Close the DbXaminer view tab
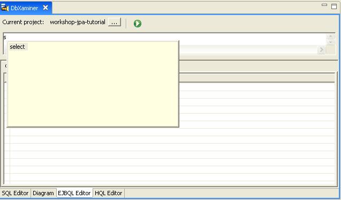 click(x=46, y=8)
